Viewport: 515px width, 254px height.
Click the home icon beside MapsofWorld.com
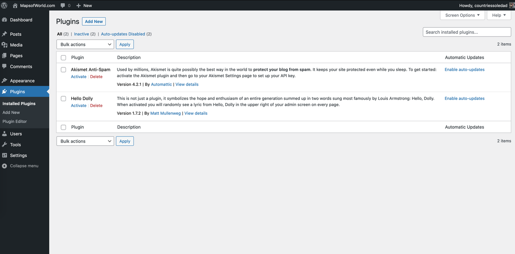(x=15, y=5)
